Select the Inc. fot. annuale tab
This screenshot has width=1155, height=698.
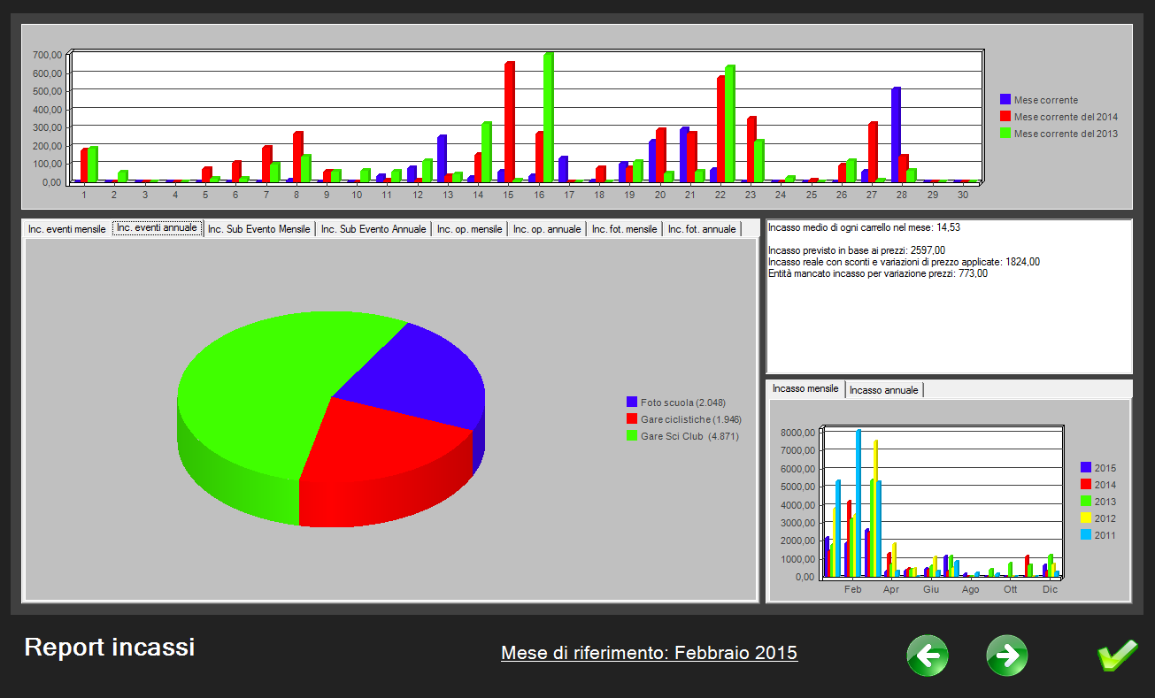702,229
